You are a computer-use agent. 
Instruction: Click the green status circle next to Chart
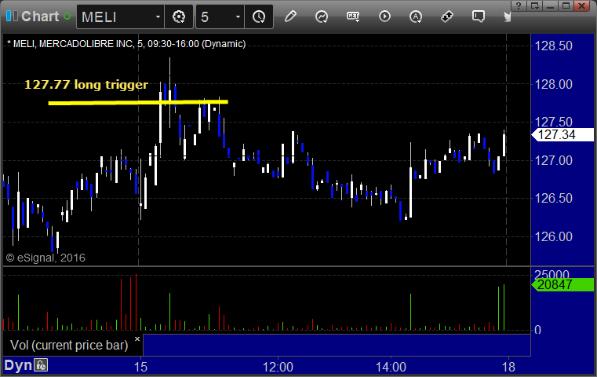click(67, 16)
